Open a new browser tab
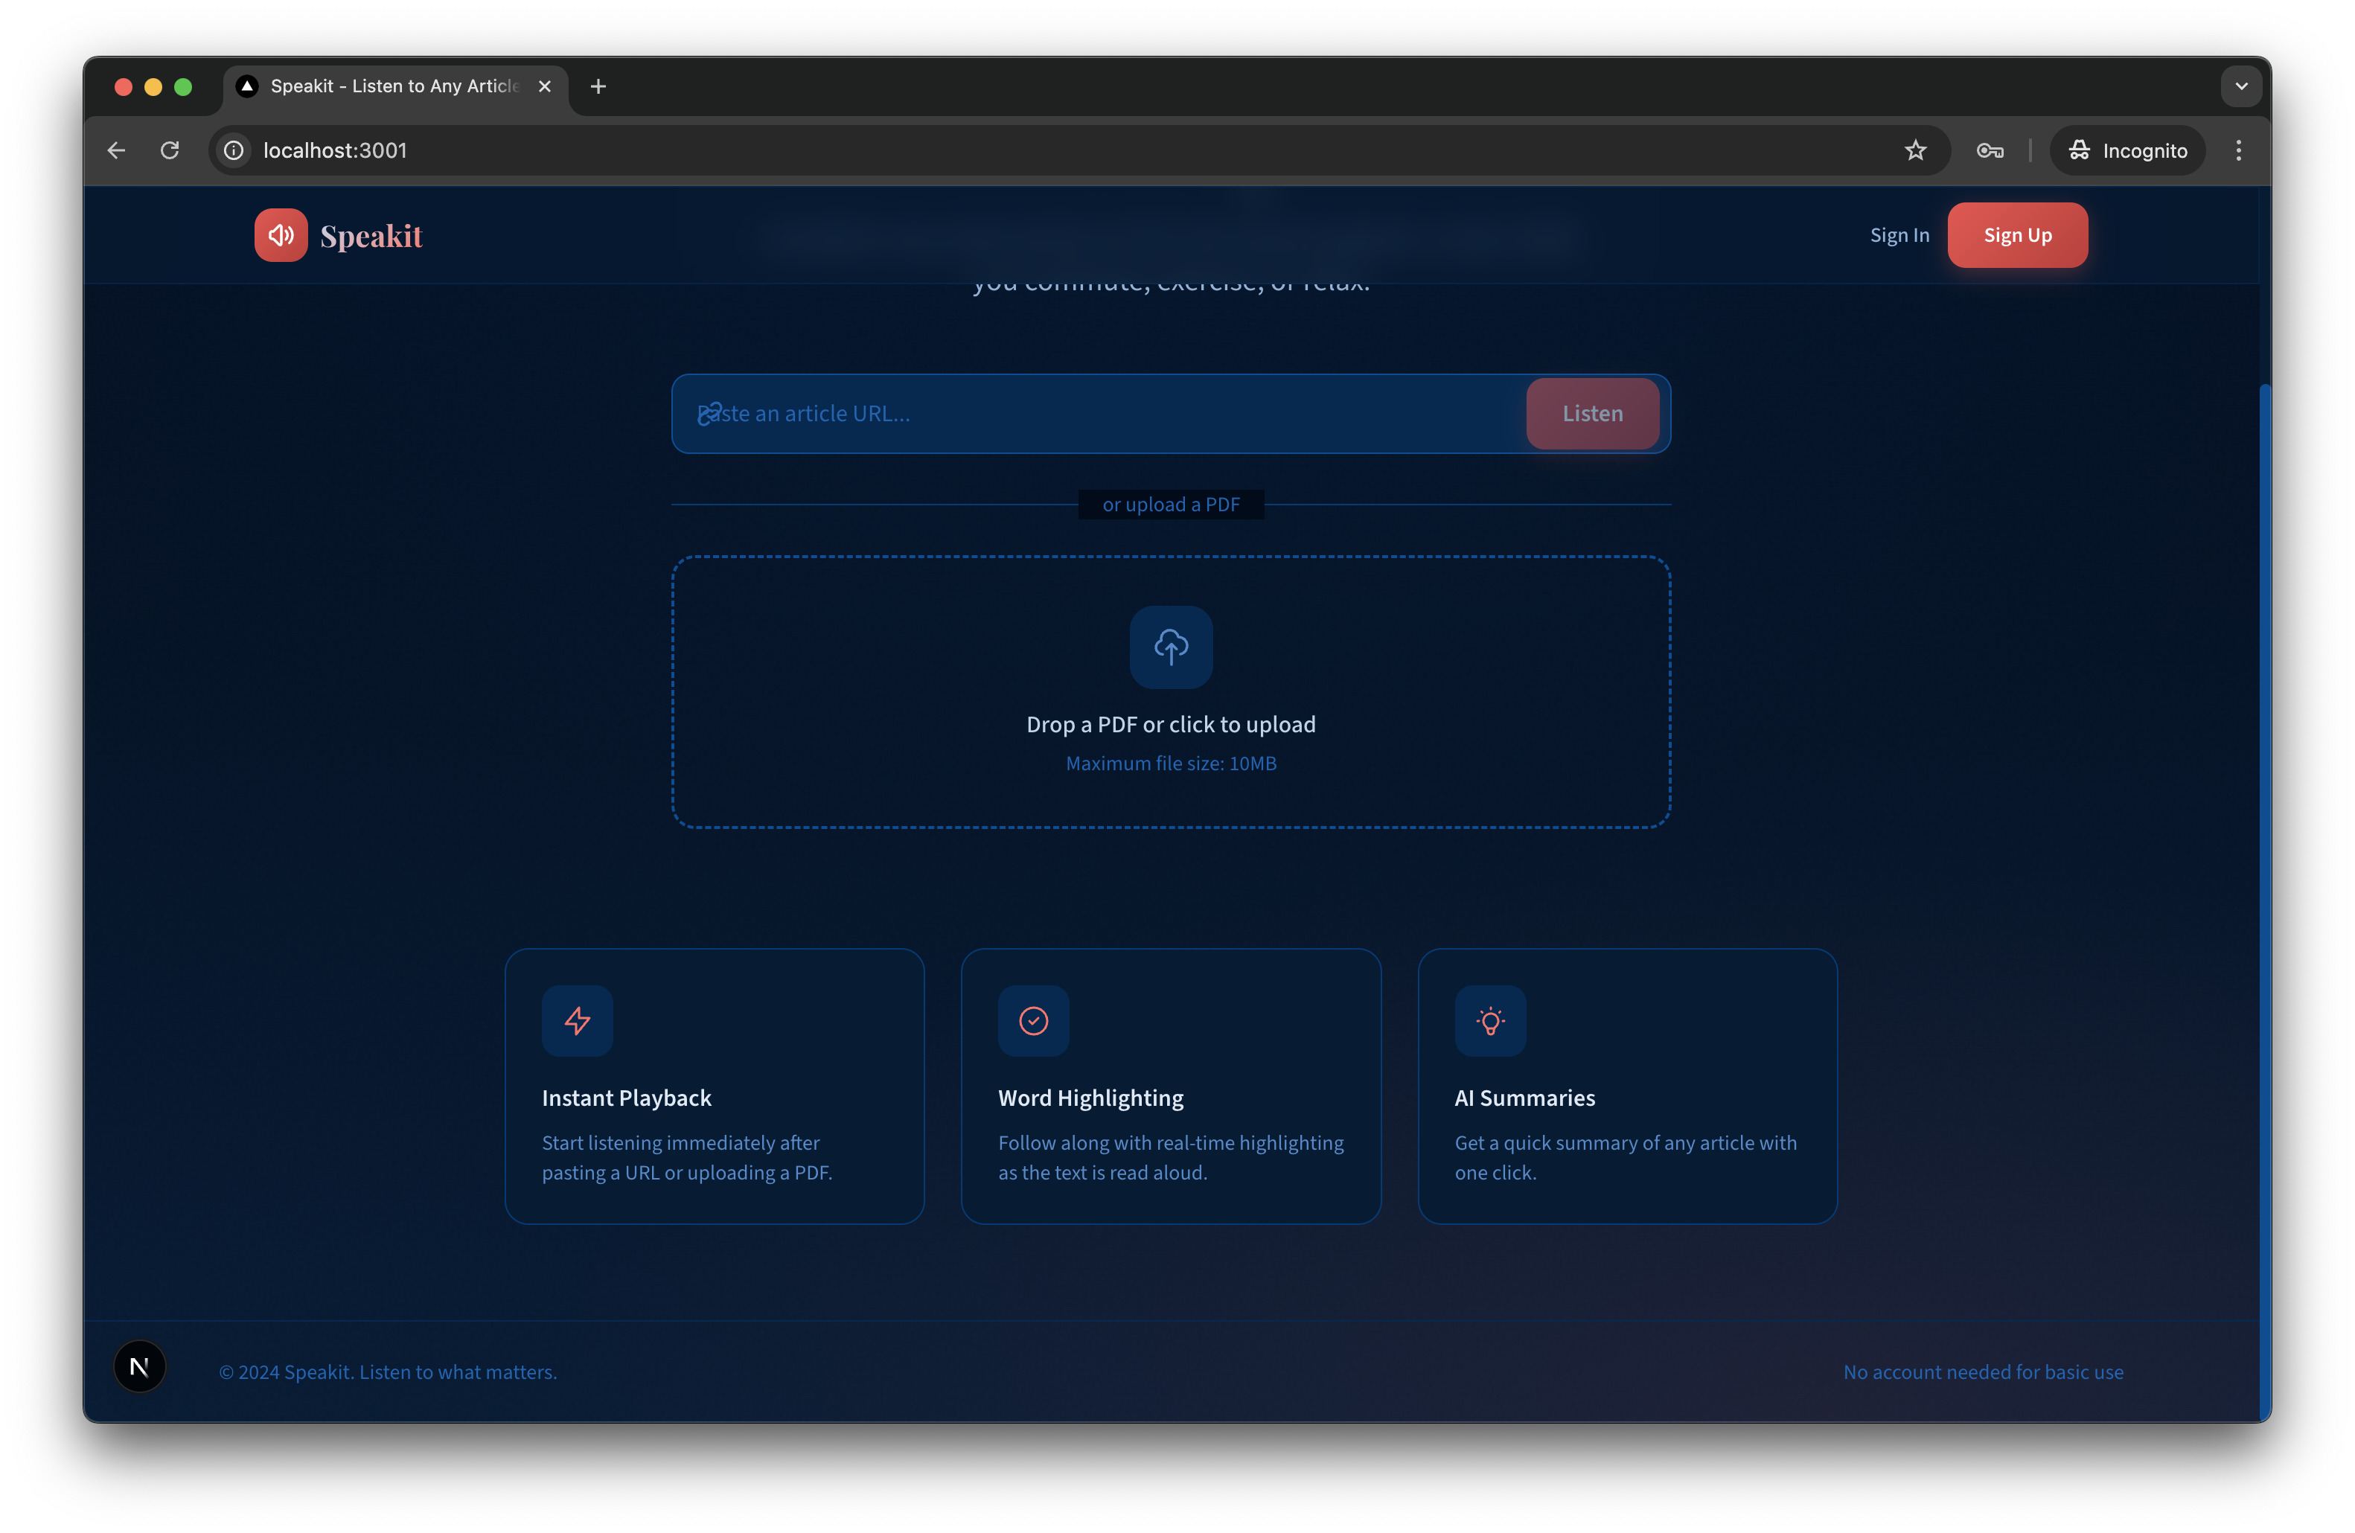The width and height of the screenshot is (2355, 1533). 598,86
